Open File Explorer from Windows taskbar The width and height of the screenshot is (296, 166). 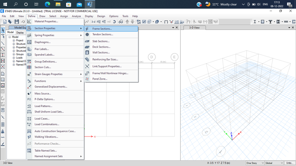click(58, 4)
